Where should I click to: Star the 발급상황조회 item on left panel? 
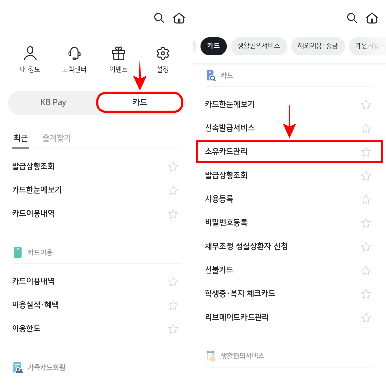[x=173, y=167]
